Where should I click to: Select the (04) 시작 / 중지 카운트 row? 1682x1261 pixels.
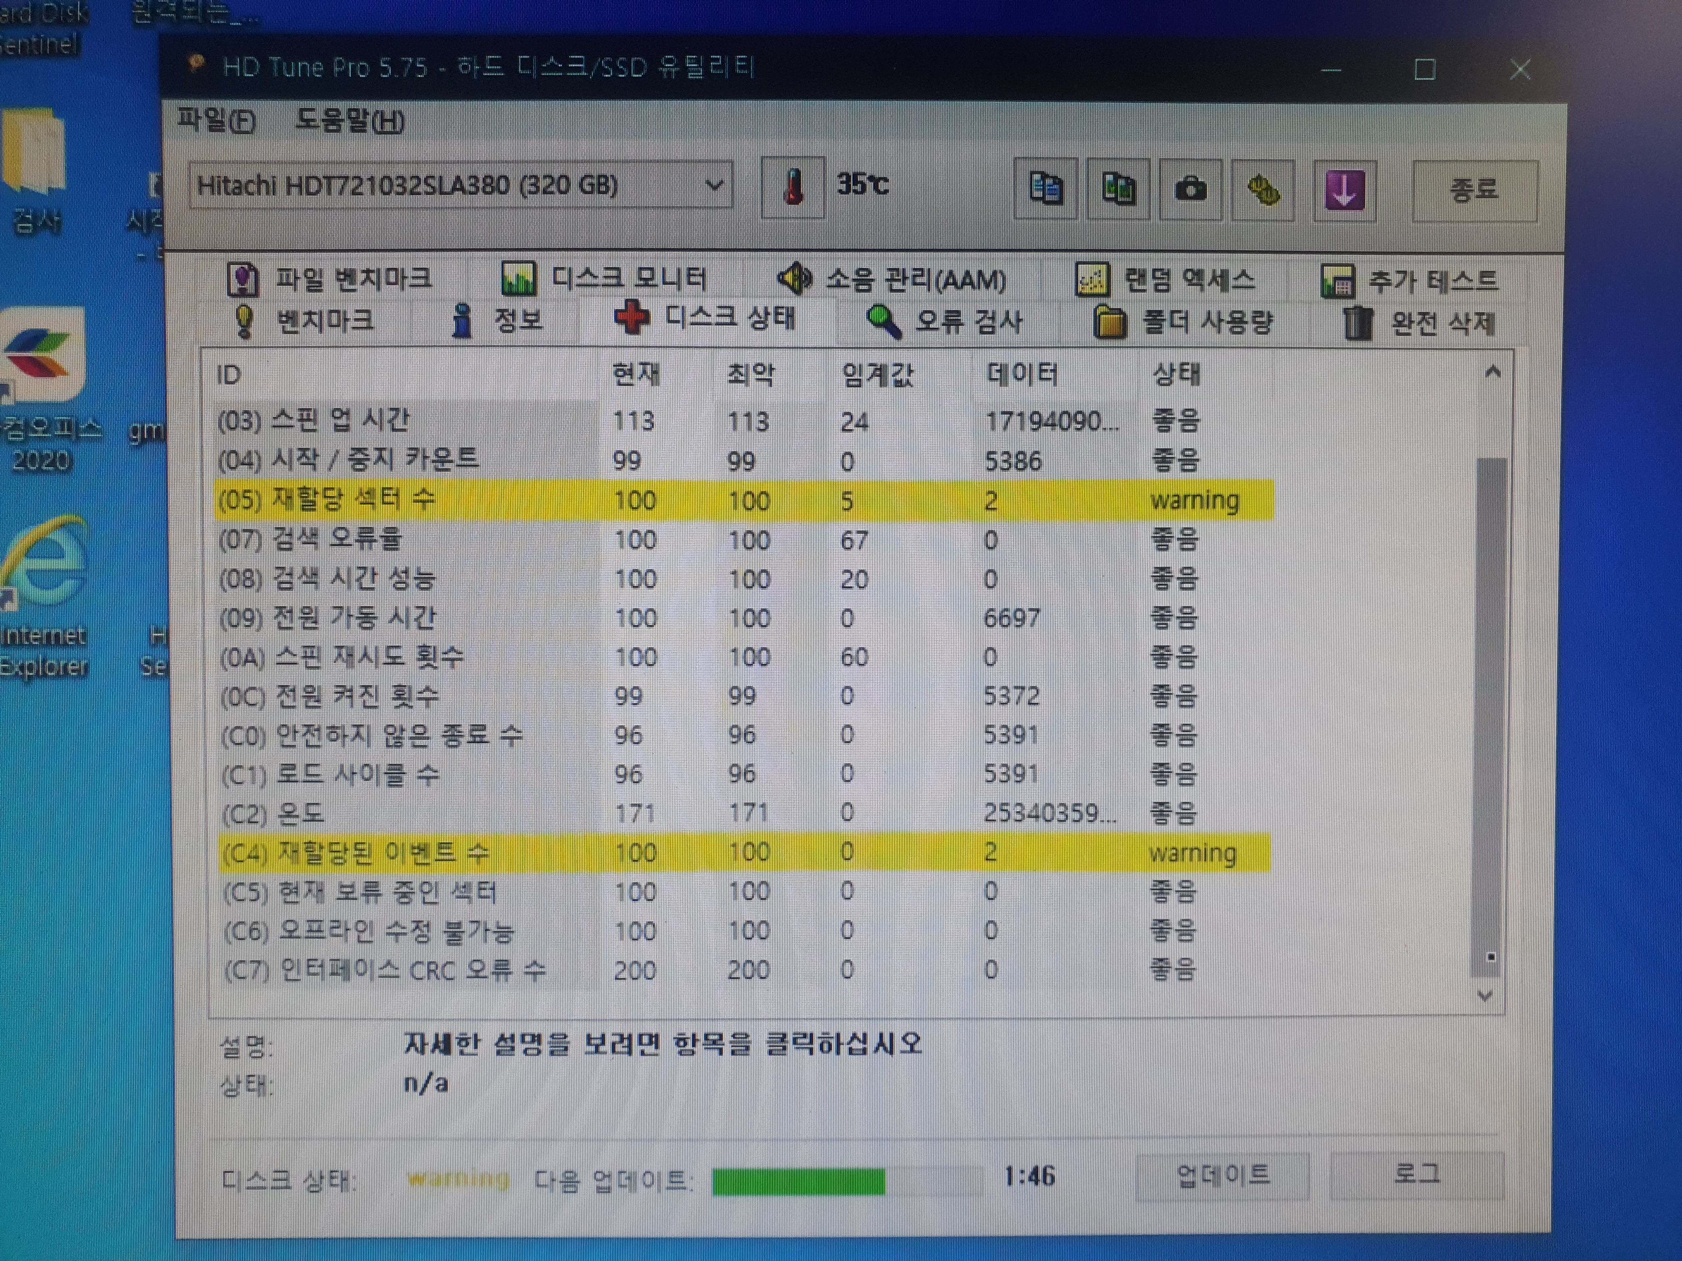[x=744, y=460]
